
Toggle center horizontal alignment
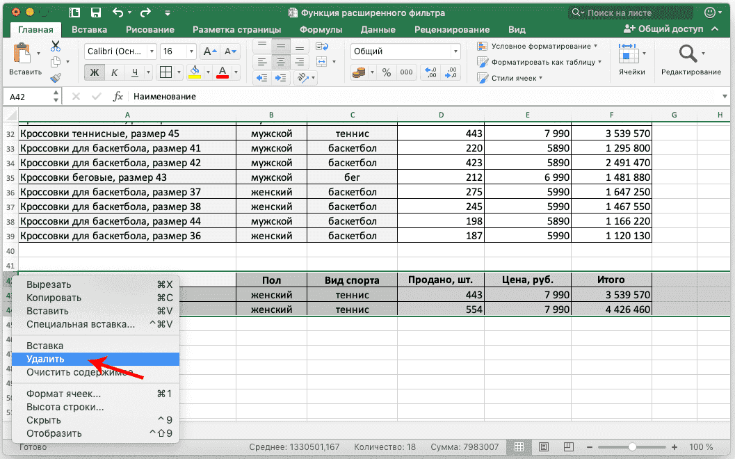[x=280, y=62]
